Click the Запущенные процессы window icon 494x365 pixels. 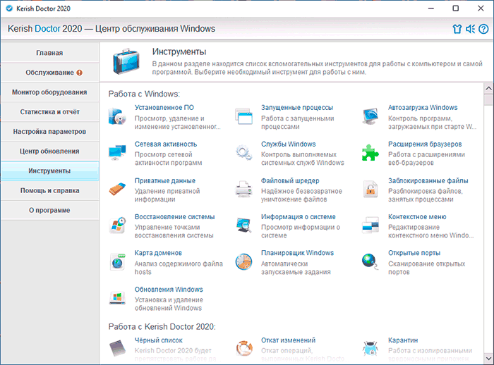244,116
